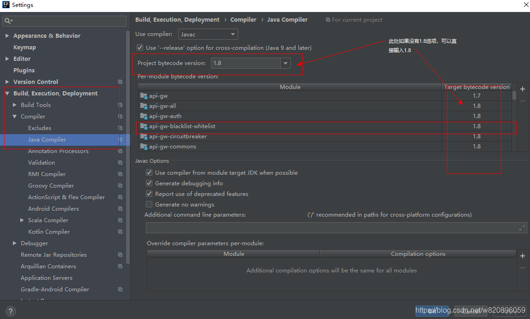
Task: Click Target bytecode version column header
Action: tap(476, 87)
